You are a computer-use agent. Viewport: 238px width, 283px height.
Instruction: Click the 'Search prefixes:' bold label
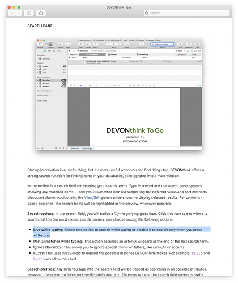click(41, 269)
